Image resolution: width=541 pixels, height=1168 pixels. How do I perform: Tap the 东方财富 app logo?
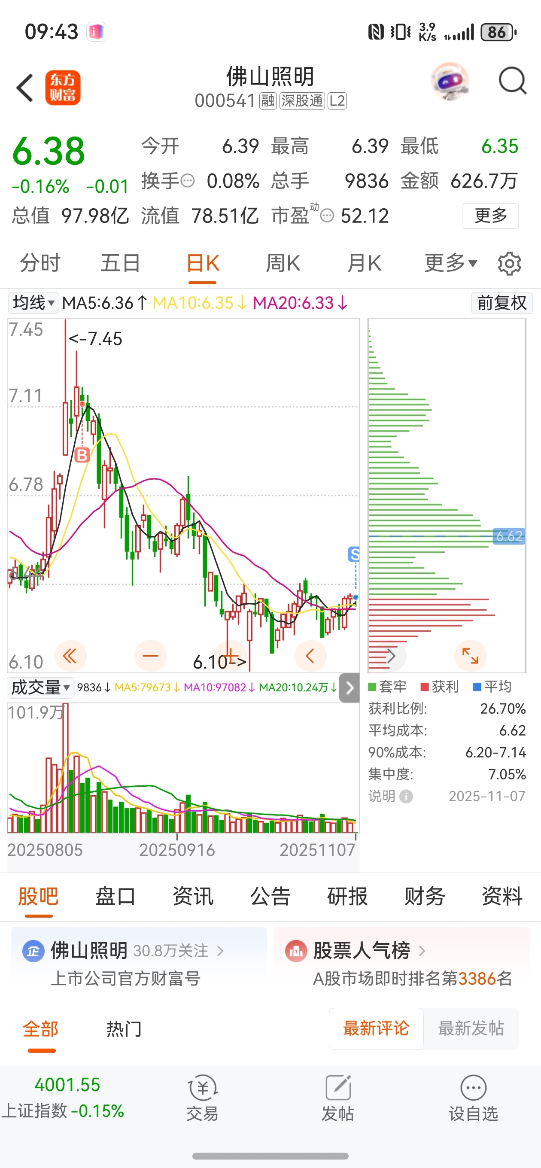[63, 88]
